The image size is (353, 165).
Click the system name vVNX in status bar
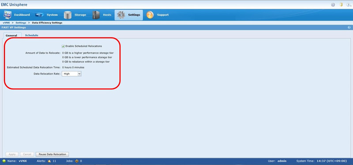pyautogui.click(x=23, y=161)
